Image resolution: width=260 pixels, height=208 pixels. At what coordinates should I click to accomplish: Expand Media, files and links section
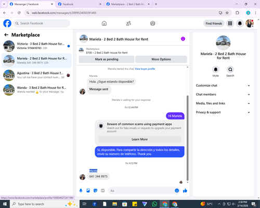click(223, 103)
